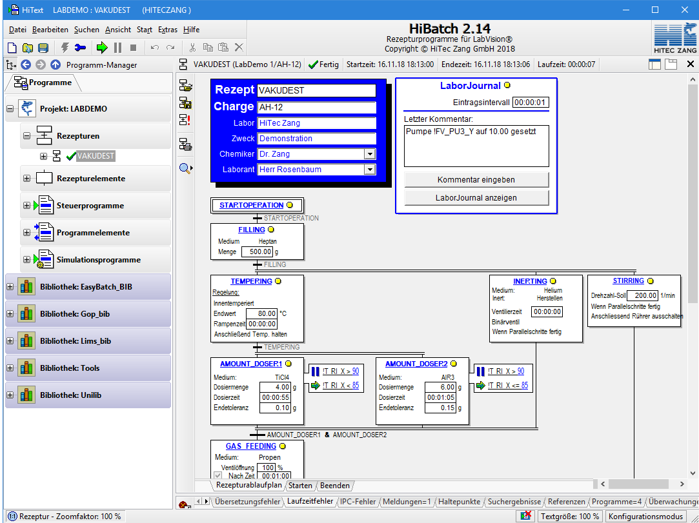The image size is (699, 523).
Task: Collapse the Projekt: LABDEMO node
Action: click(x=10, y=109)
